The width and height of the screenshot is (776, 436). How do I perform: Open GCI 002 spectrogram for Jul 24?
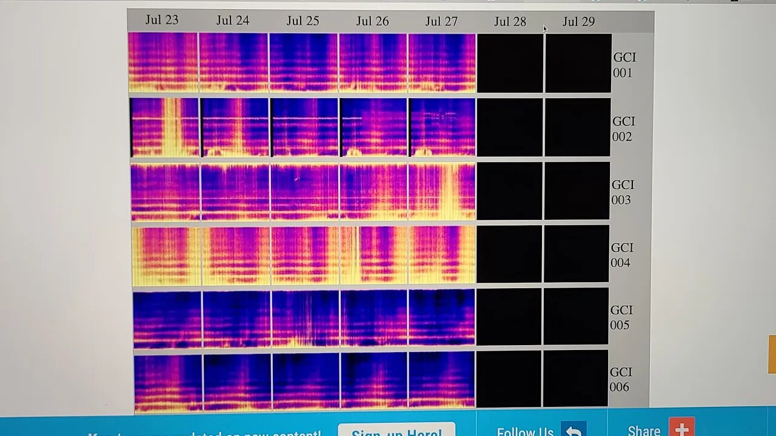click(235, 127)
